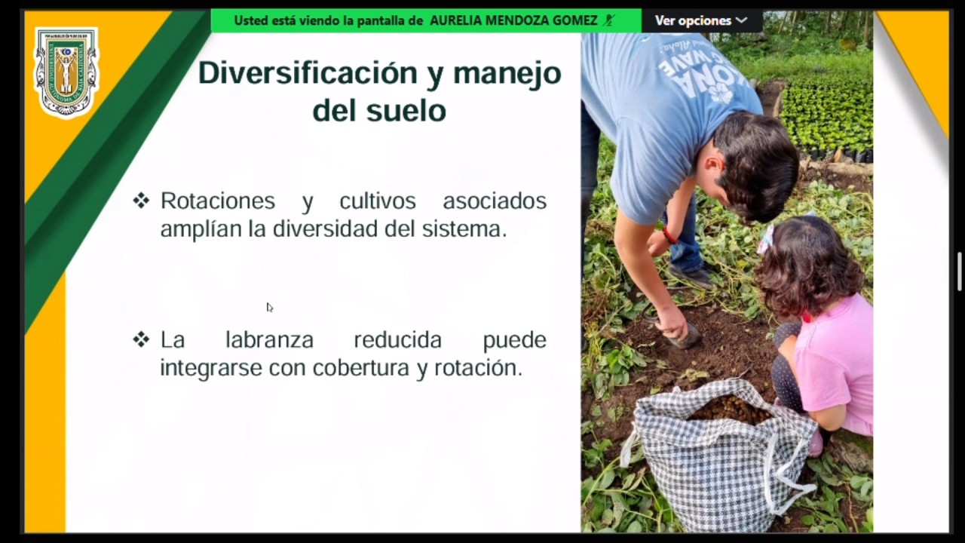Click the university crest logo
Image resolution: width=965 pixels, height=543 pixels.
point(66,72)
